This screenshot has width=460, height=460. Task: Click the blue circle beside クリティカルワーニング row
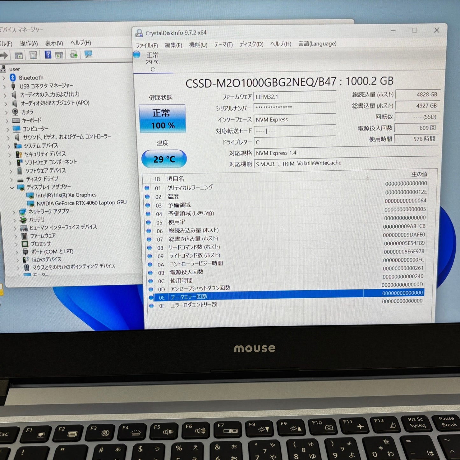click(147, 188)
